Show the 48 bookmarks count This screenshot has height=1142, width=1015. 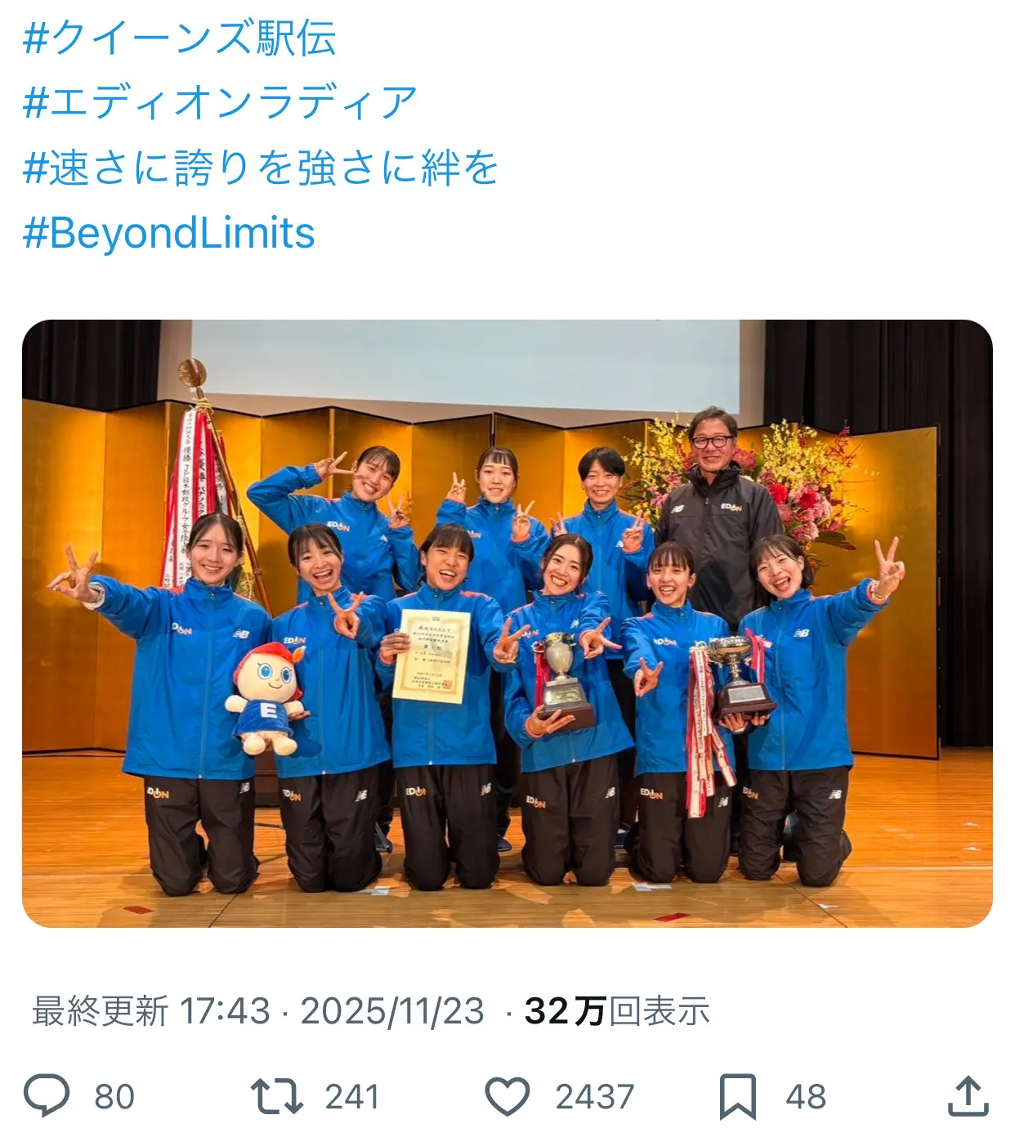pos(806,1097)
